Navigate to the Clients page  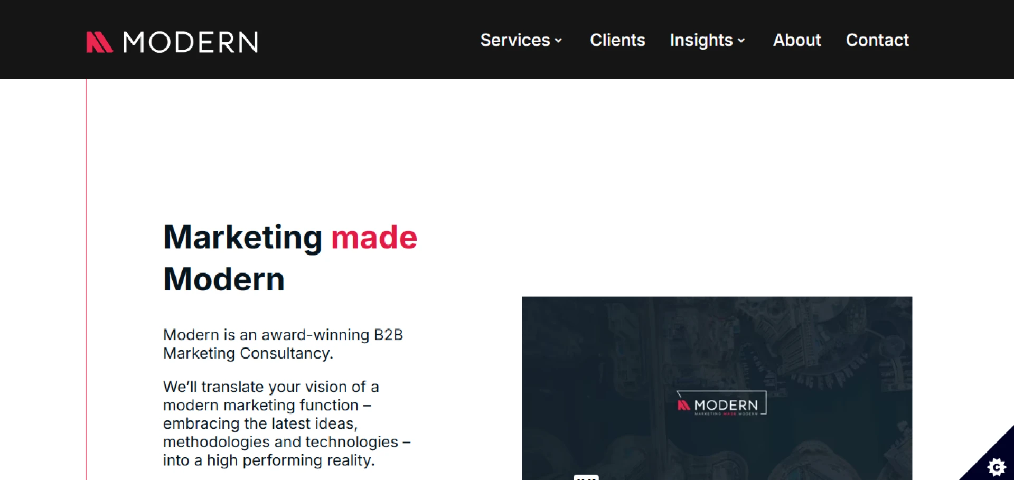tap(617, 40)
